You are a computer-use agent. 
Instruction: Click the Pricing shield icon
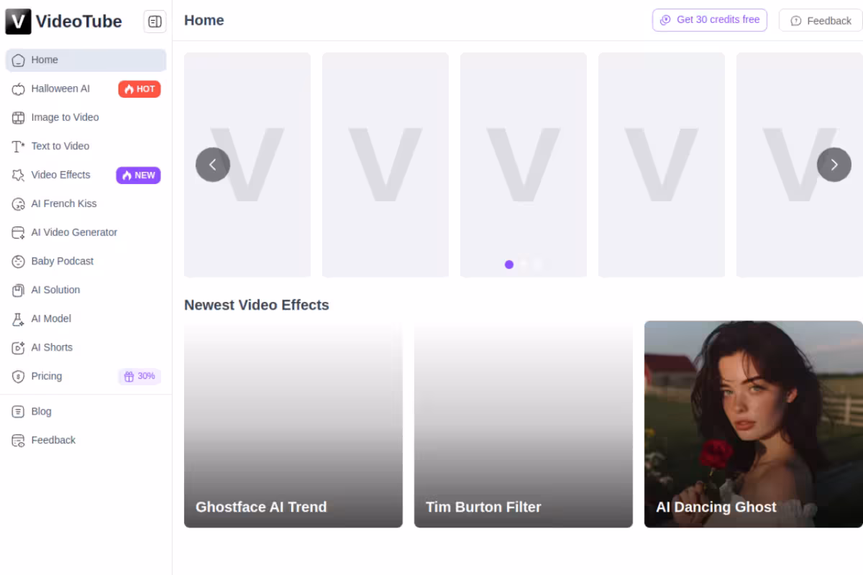[19, 377]
